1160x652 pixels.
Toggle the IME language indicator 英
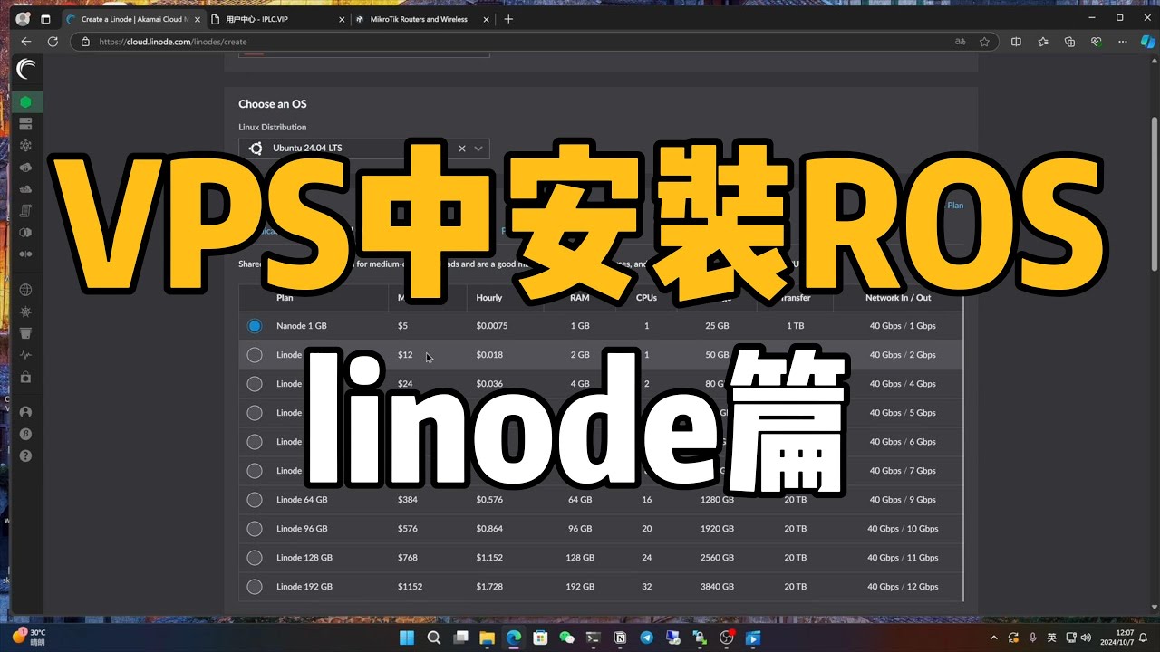[x=1051, y=638]
